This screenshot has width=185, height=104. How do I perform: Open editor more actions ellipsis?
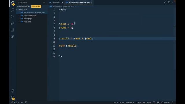173,3
